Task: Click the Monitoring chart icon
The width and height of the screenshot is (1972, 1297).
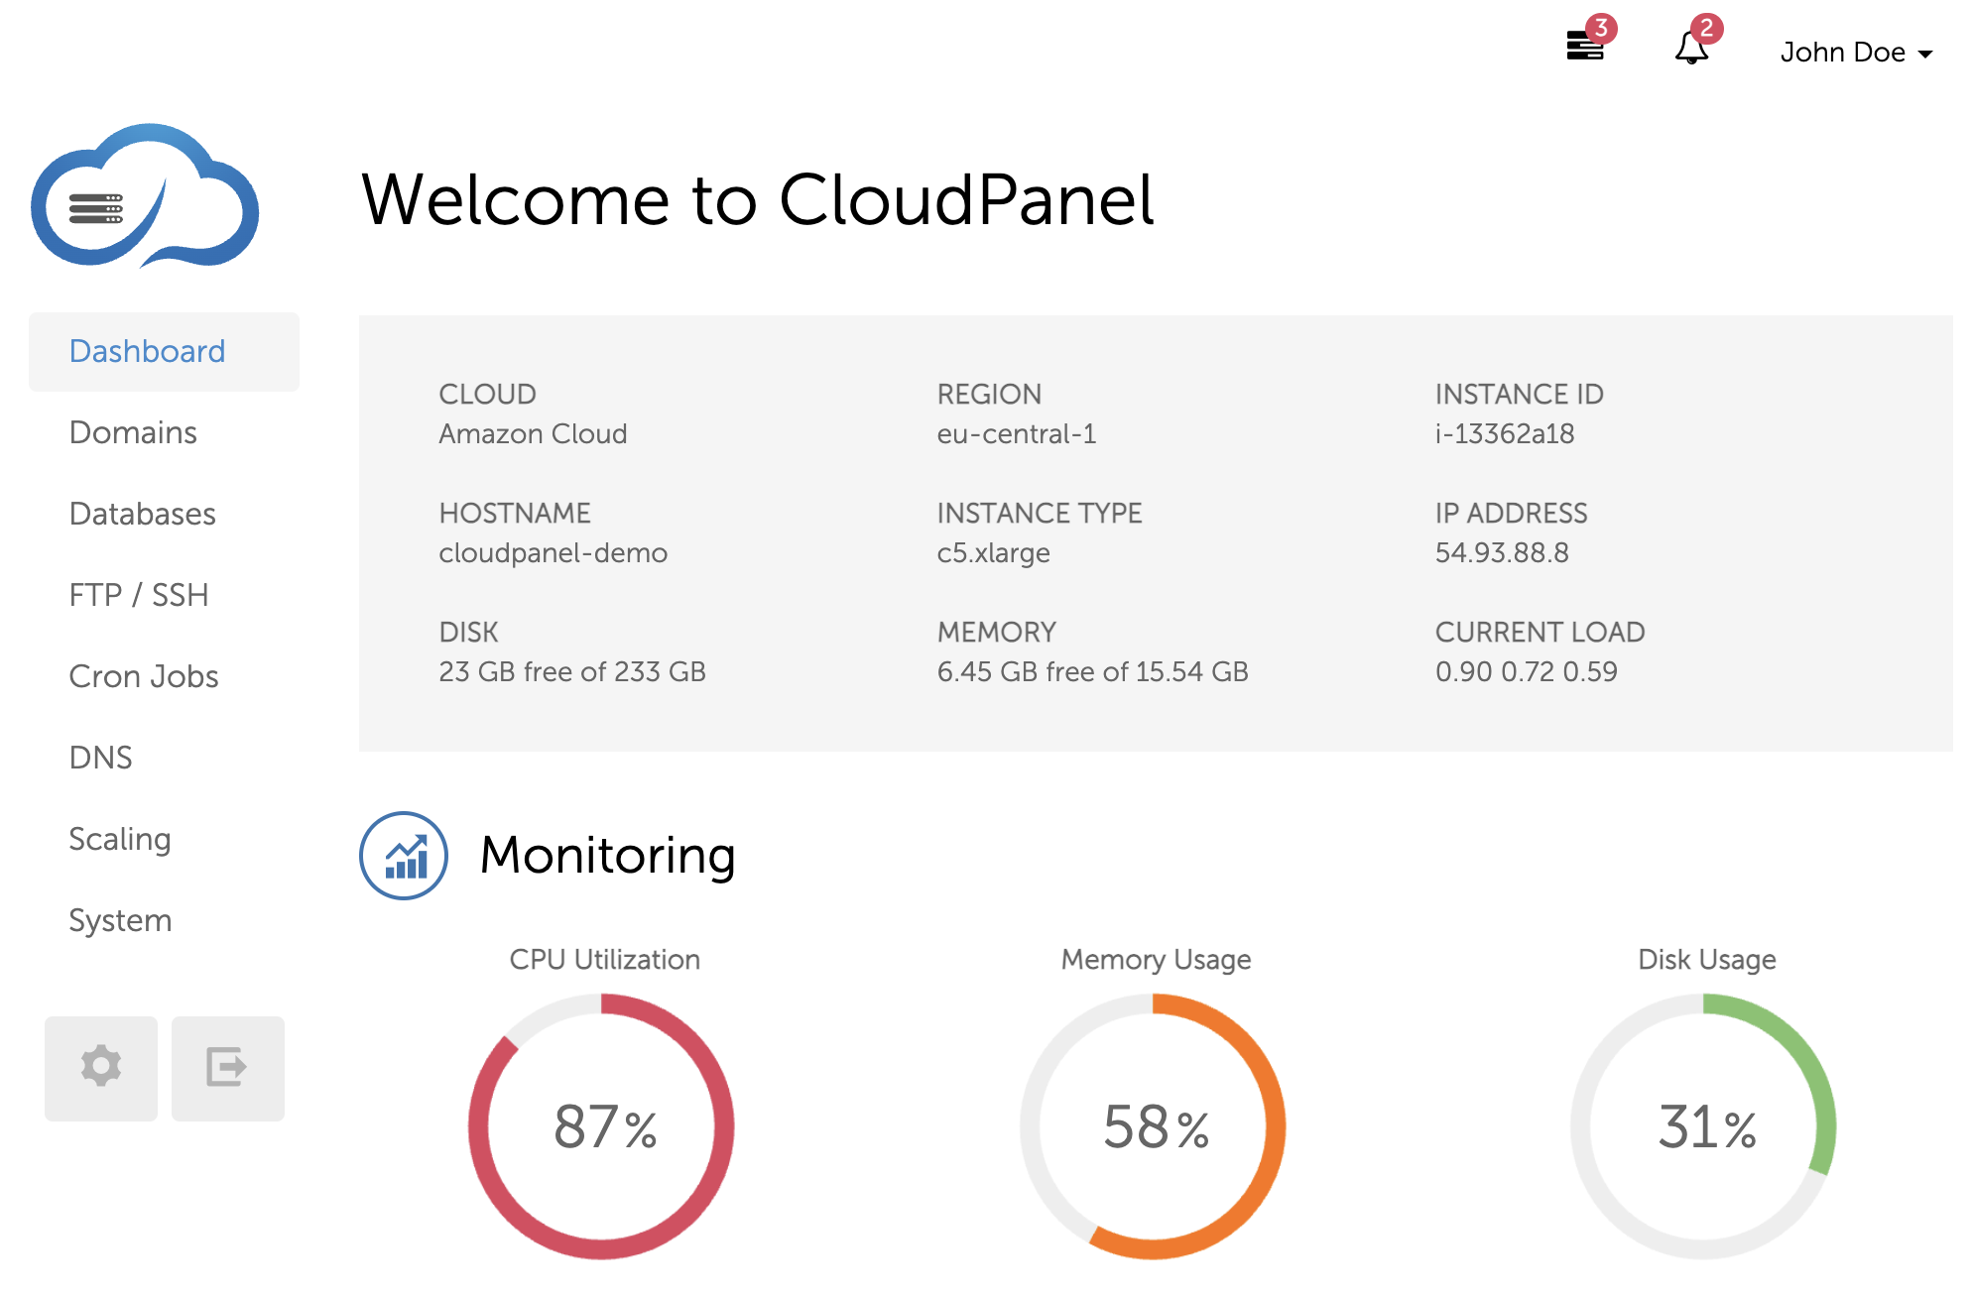Action: [405, 855]
